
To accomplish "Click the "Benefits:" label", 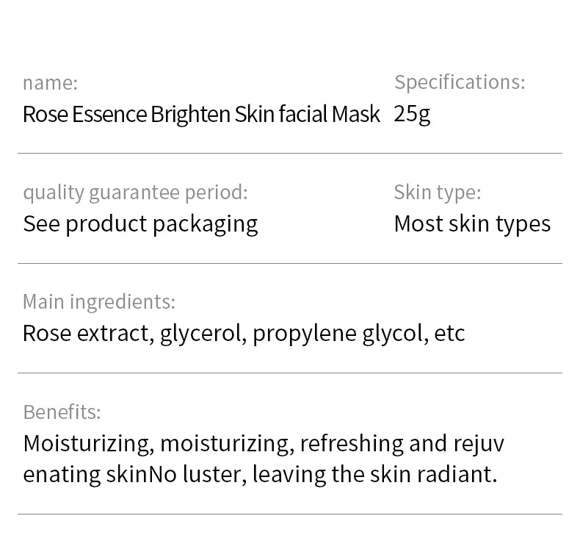I will click(62, 412).
